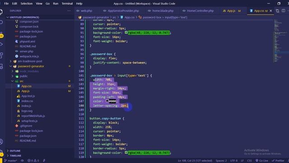Click the master branch indicator
289x163 pixels.
pyautogui.click(x=11, y=161)
